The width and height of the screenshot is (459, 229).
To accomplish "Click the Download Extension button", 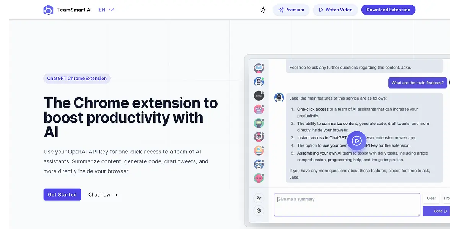I will 388,10.
